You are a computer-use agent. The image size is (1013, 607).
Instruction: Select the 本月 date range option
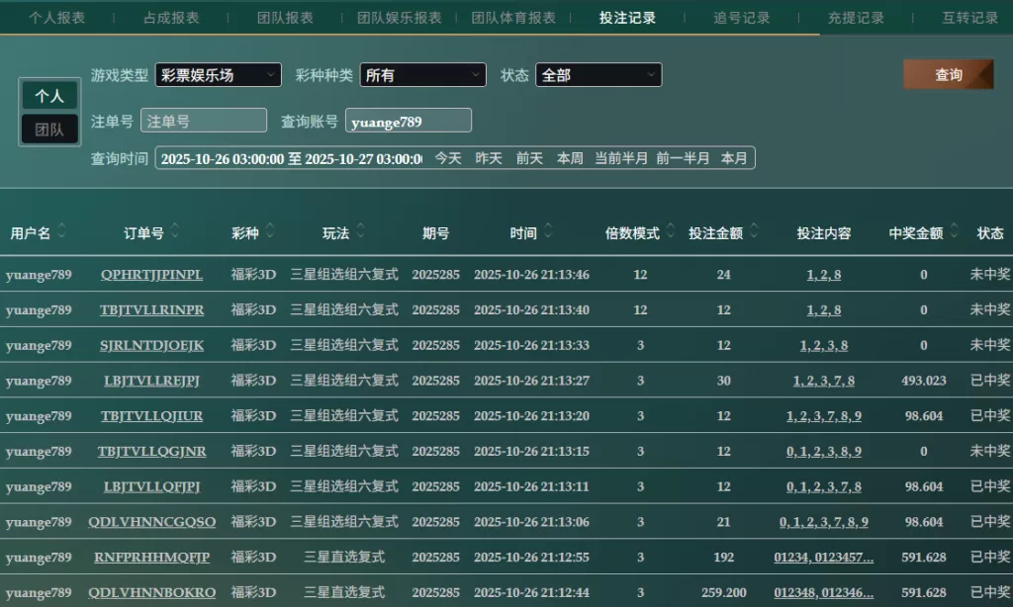click(734, 158)
